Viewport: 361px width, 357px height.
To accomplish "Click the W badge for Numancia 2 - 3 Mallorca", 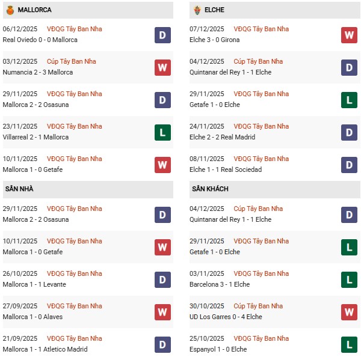I will [162, 67].
